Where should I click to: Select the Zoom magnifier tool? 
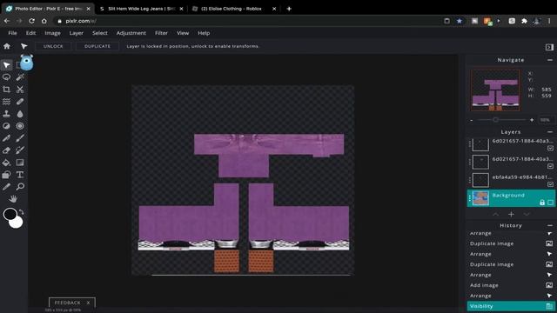click(x=20, y=187)
